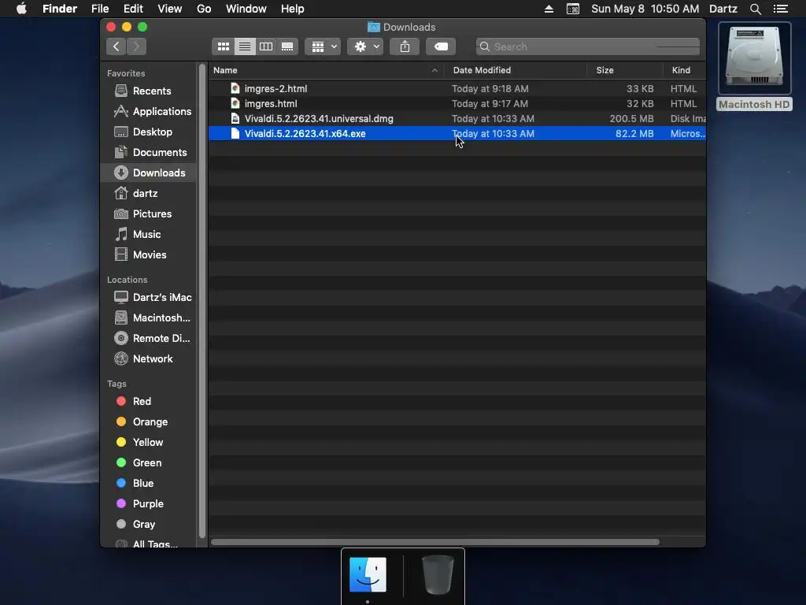Select Macintosh HD desktop icon
This screenshot has height=605, width=806.
click(754, 67)
